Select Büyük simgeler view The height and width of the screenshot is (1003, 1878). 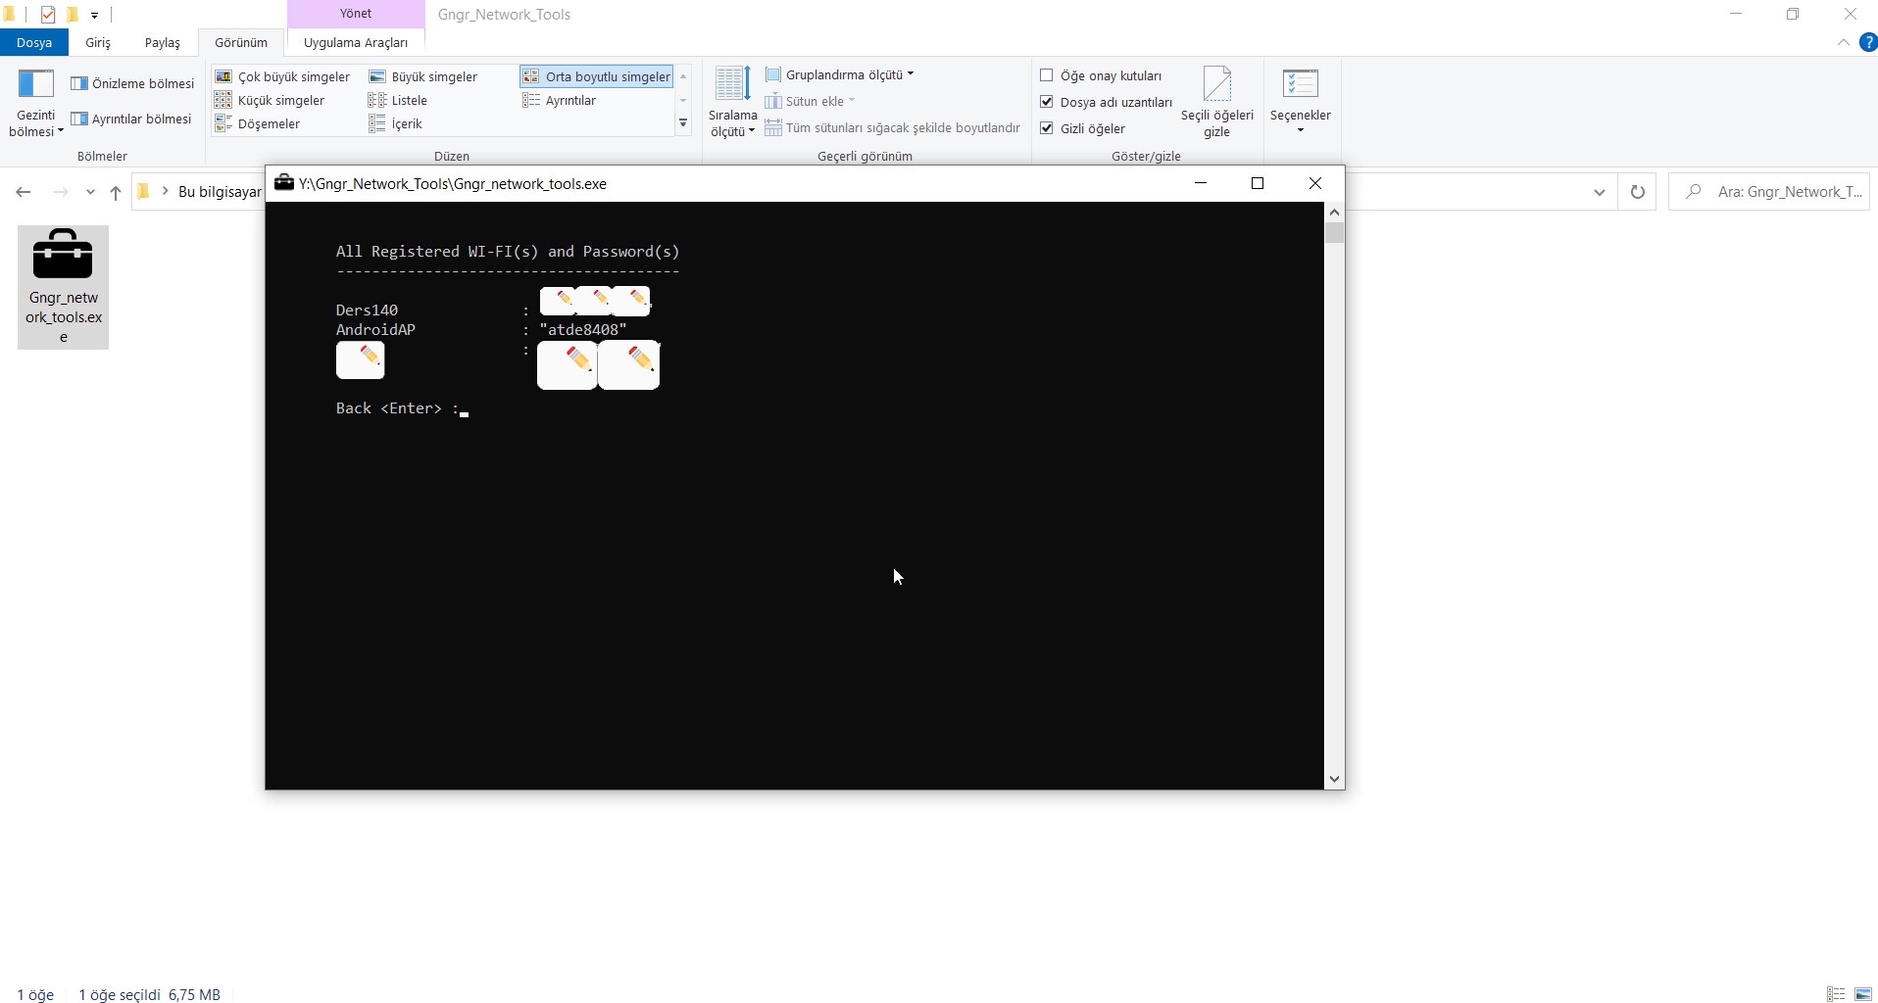coord(423,76)
